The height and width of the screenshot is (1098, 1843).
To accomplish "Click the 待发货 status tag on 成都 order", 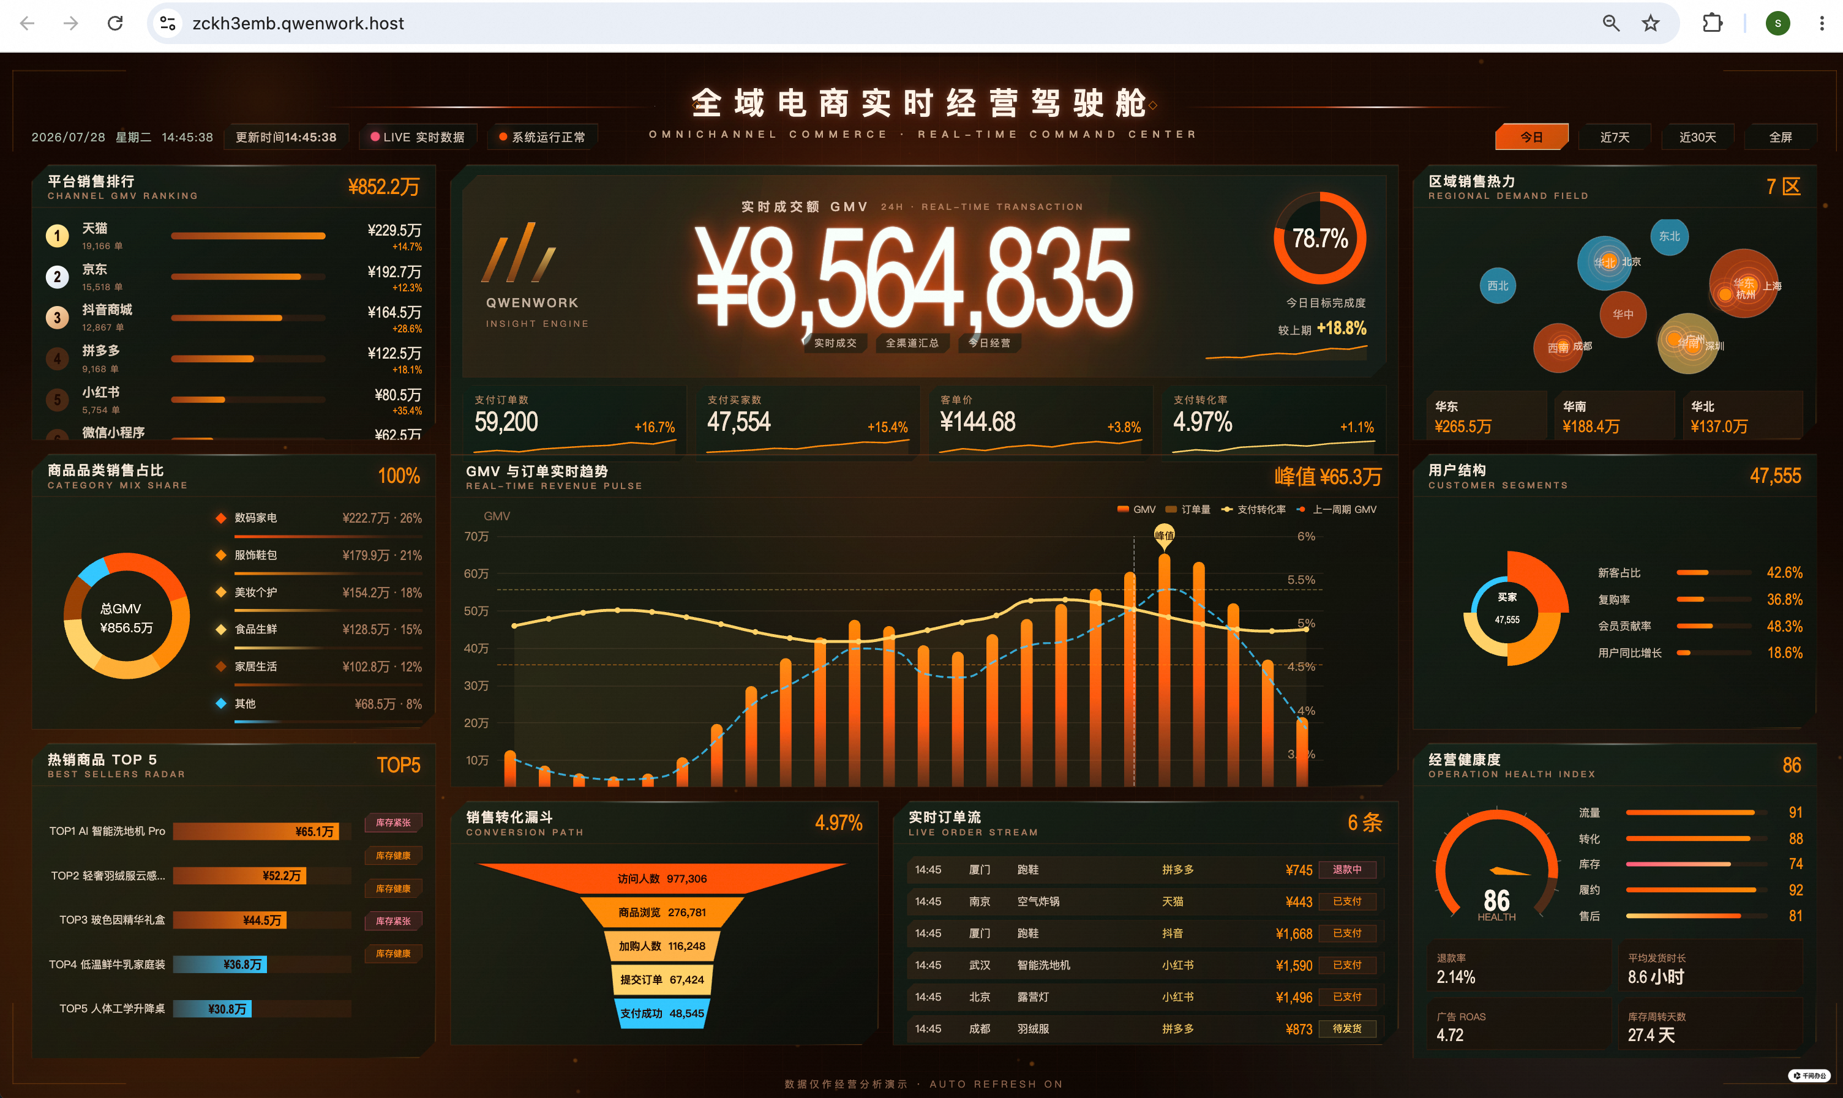I will pyautogui.click(x=1347, y=1028).
